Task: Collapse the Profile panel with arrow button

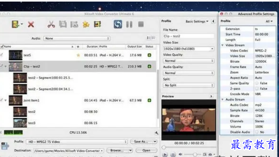Action: pos(213,21)
